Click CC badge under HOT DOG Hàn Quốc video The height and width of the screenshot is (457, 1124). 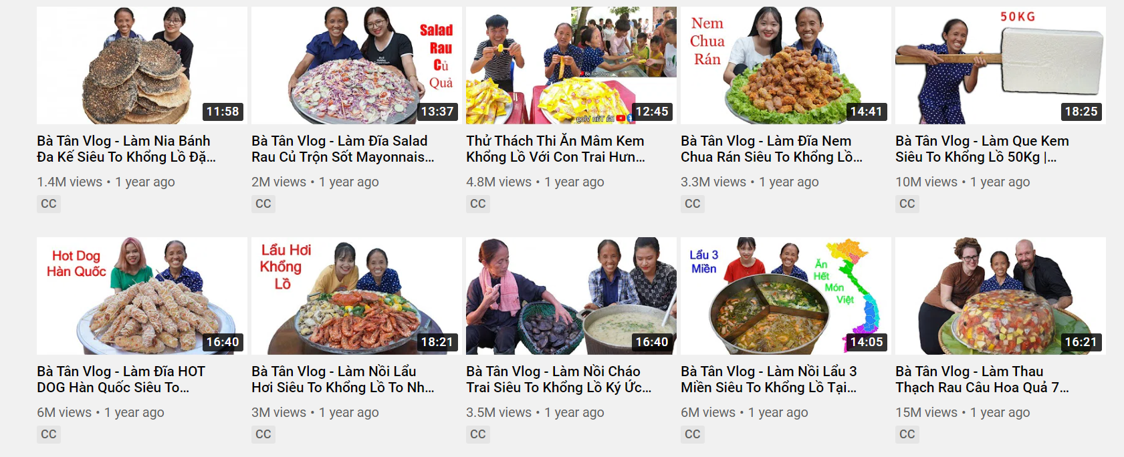click(x=49, y=434)
